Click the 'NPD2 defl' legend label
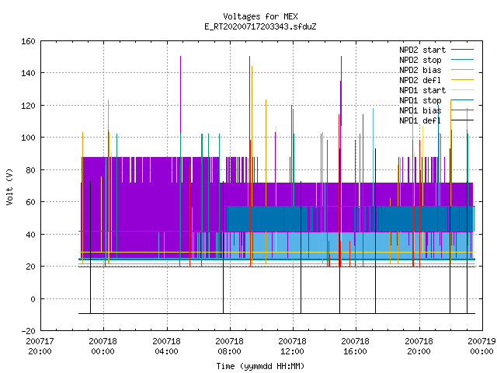 point(420,80)
